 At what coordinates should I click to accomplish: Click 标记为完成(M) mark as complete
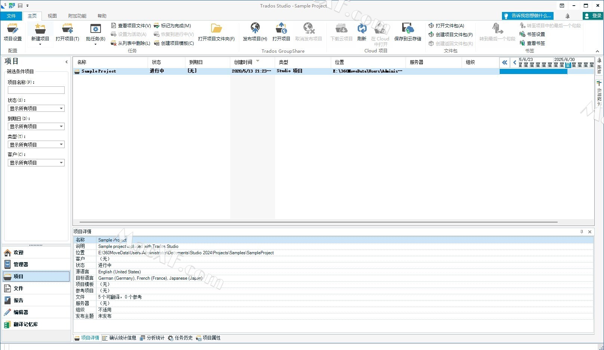(172, 26)
